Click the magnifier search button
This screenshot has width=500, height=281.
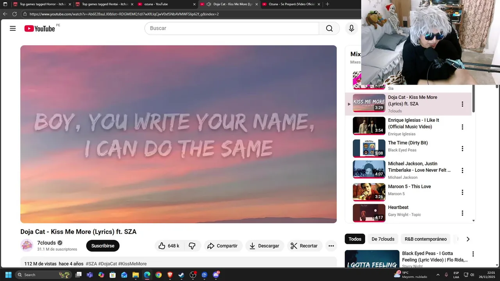pos(329,28)
